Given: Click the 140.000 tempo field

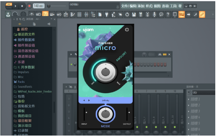Looking at the screenshot, I should click(x=38, y=6).
